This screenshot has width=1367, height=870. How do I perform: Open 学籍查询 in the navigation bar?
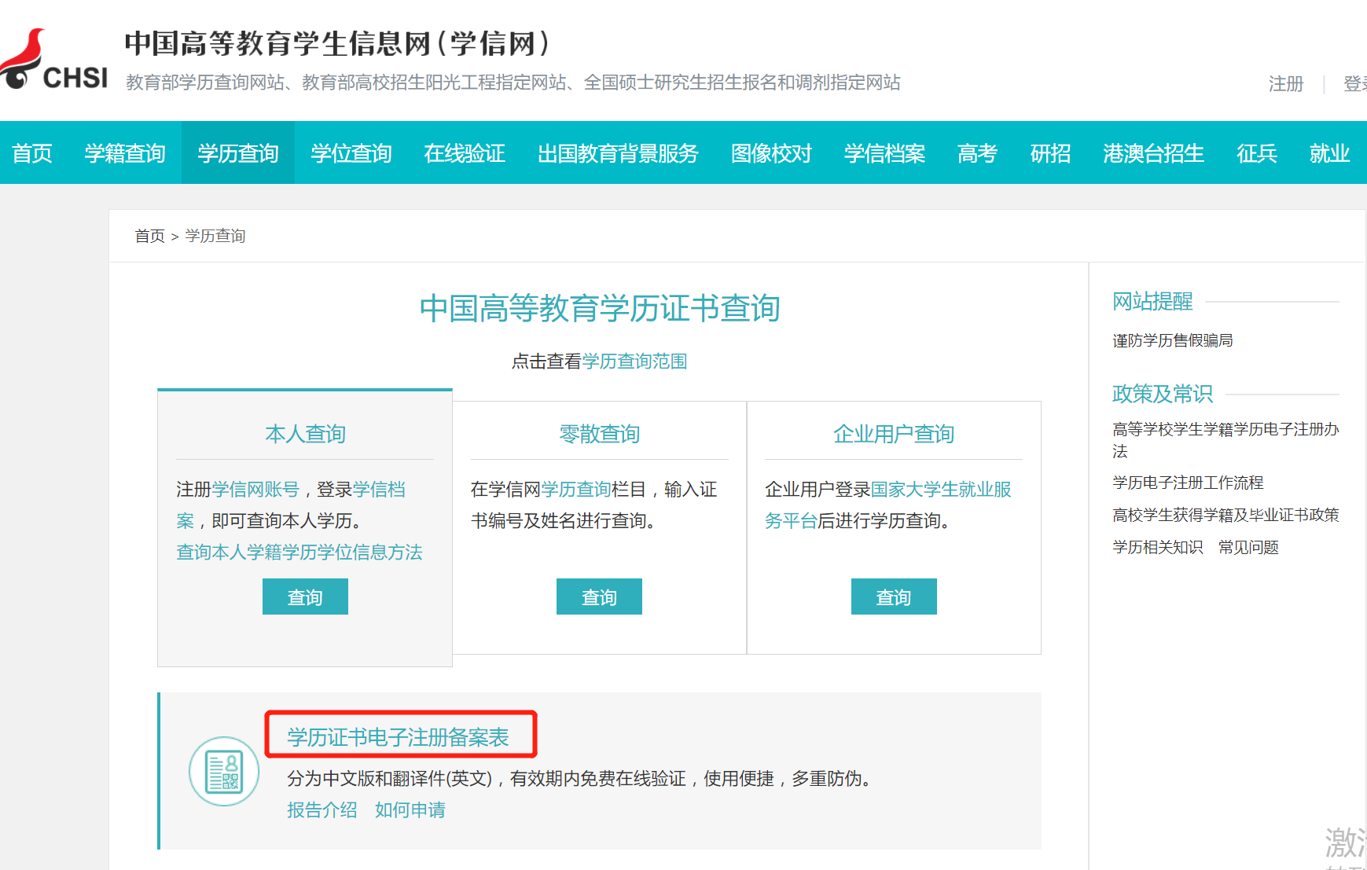click(125, 153)
